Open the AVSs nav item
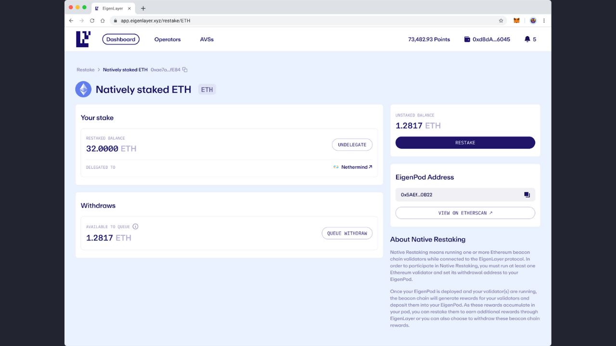 point(206,39)
